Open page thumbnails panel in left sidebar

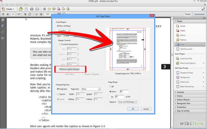point(3,20)
